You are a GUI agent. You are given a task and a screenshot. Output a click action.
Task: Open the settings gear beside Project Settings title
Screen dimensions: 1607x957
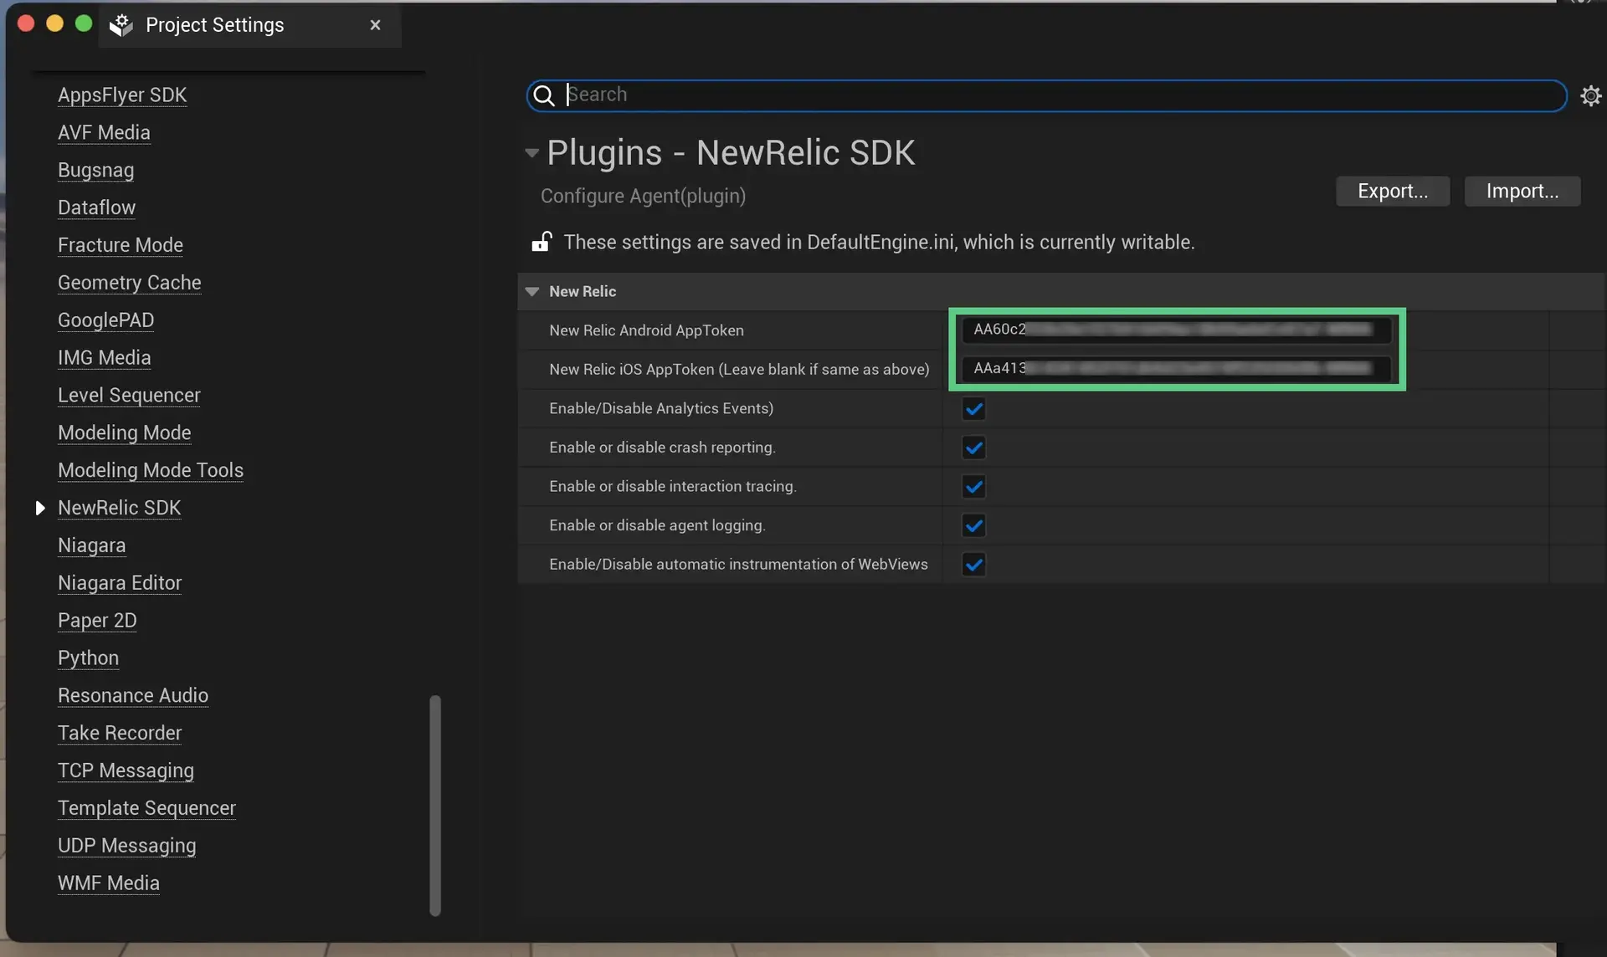[x=121, y=25]
